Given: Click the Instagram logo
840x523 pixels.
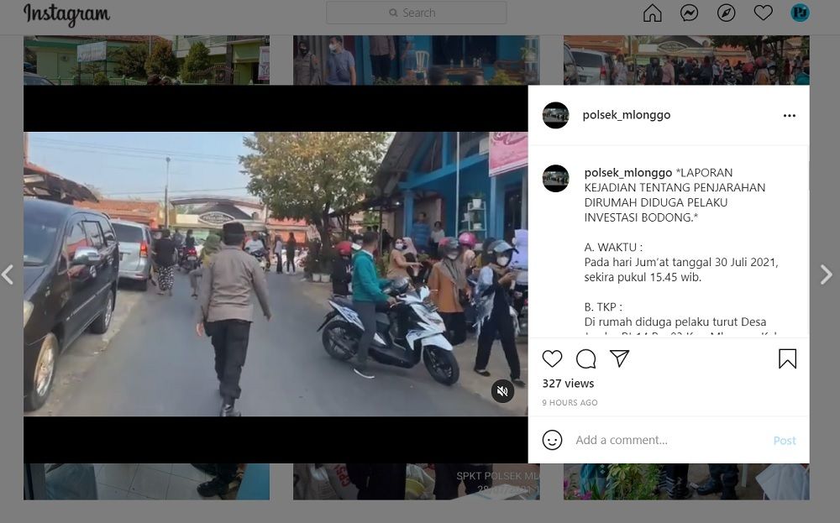Looking at the screenshot, I should pyautogui.click(x=67, y=14).
